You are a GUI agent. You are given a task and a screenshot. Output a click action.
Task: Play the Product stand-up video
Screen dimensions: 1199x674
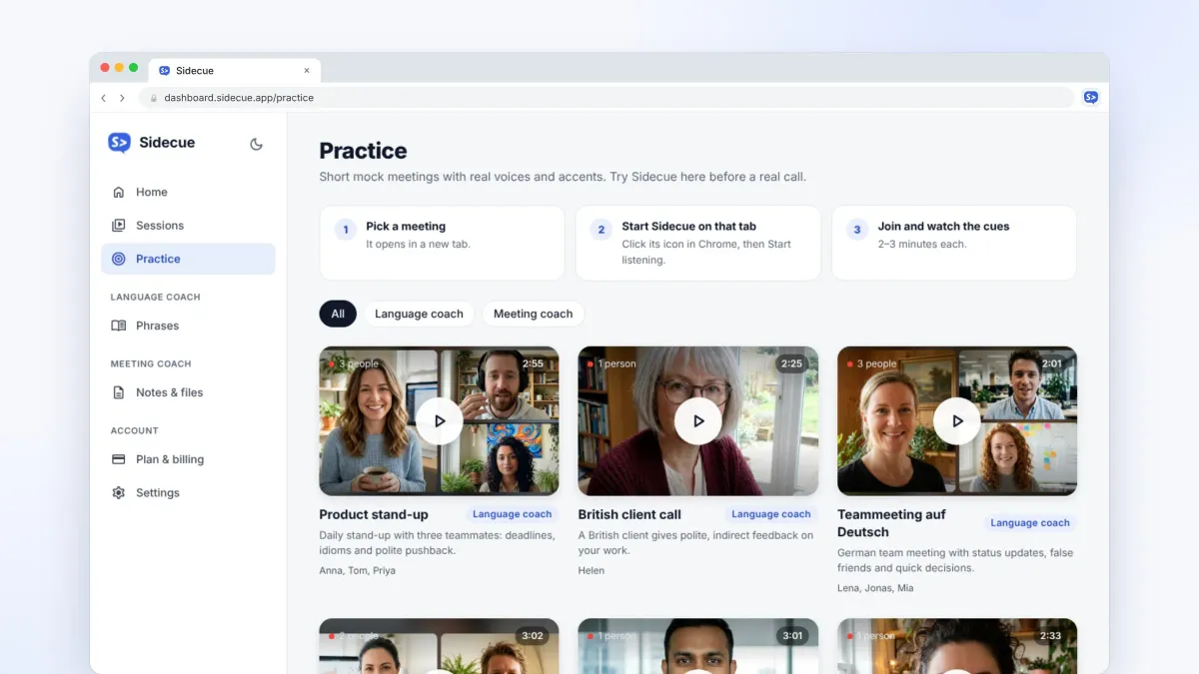[439, 421]
